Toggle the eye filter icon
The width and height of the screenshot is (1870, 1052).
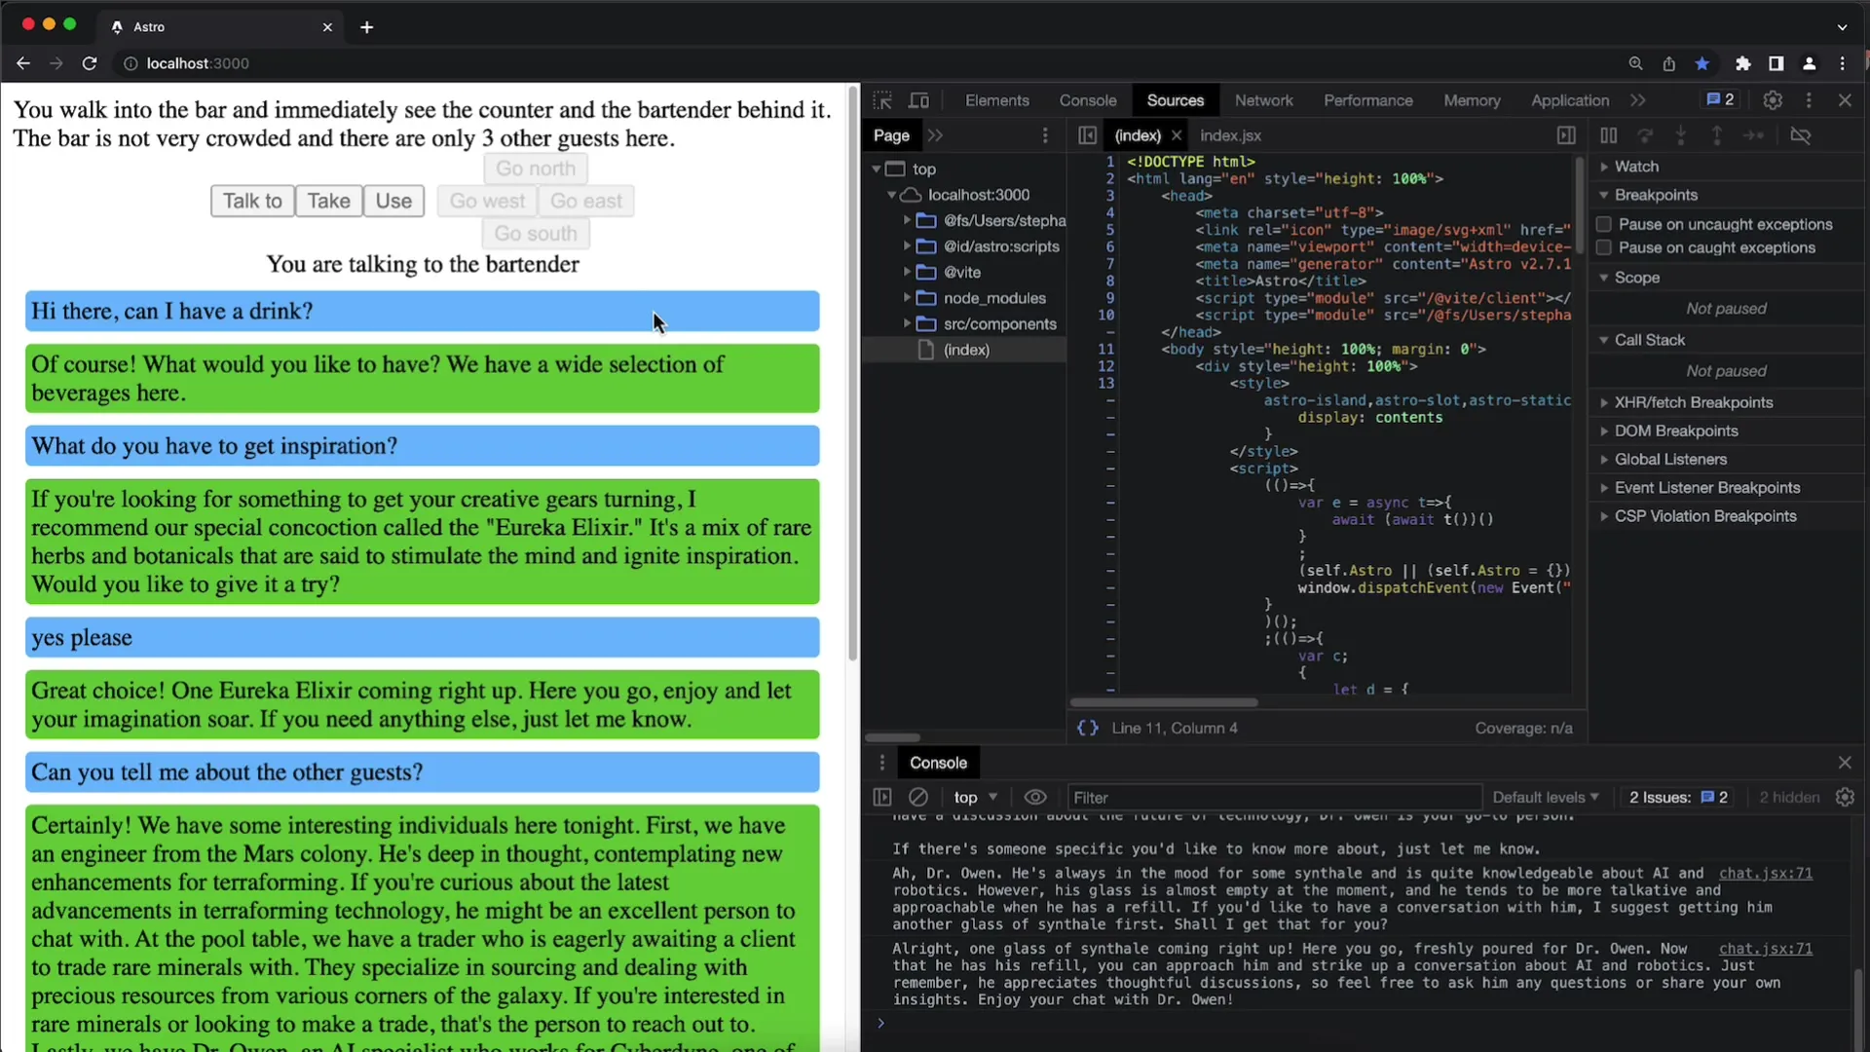point(1035,797)
